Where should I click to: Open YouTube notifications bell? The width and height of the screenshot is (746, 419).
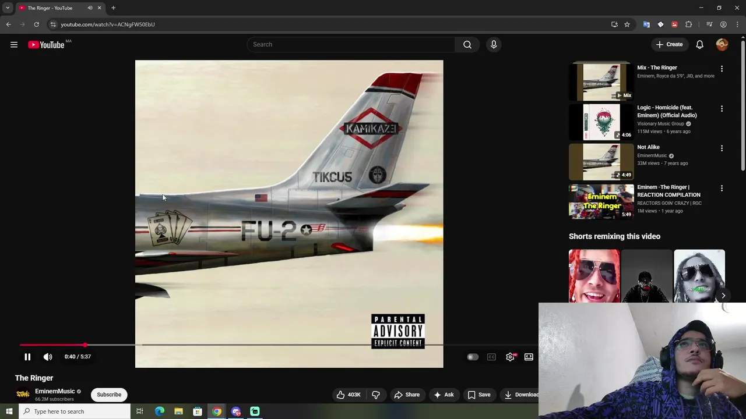coord(700,44)
